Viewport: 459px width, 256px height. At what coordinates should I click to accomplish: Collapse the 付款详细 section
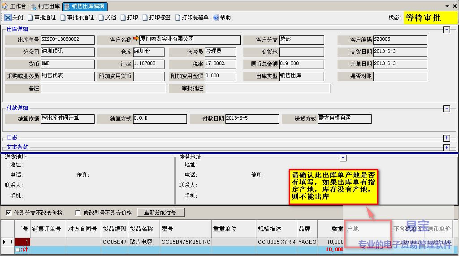446,108
